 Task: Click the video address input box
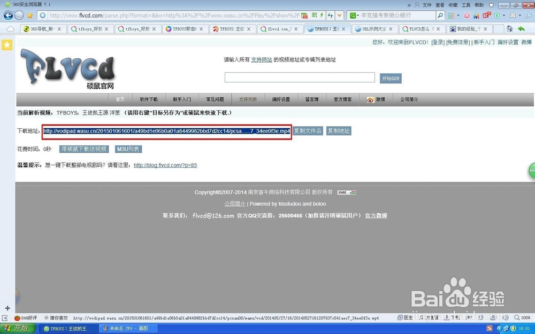(x=300, y=77)
